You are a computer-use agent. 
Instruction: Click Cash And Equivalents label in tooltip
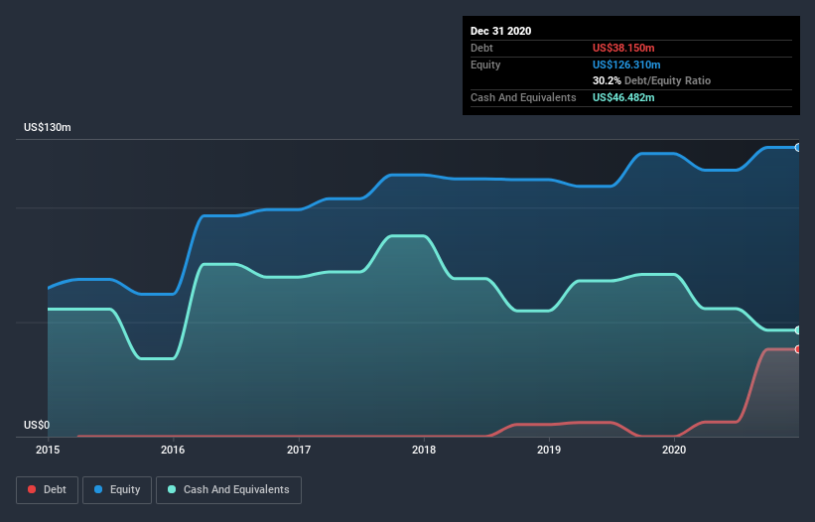pyautogui.click(x=523, y=97)
